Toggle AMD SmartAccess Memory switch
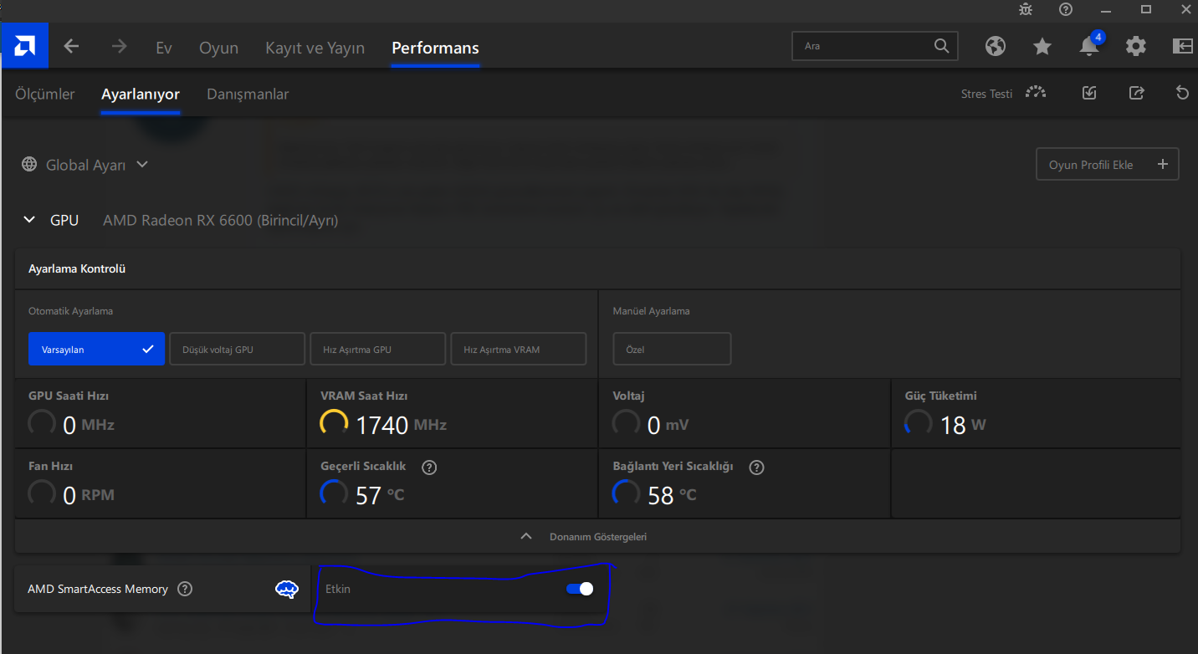The width and height of the screenshot is (1198, 654). tap(580, 589)
